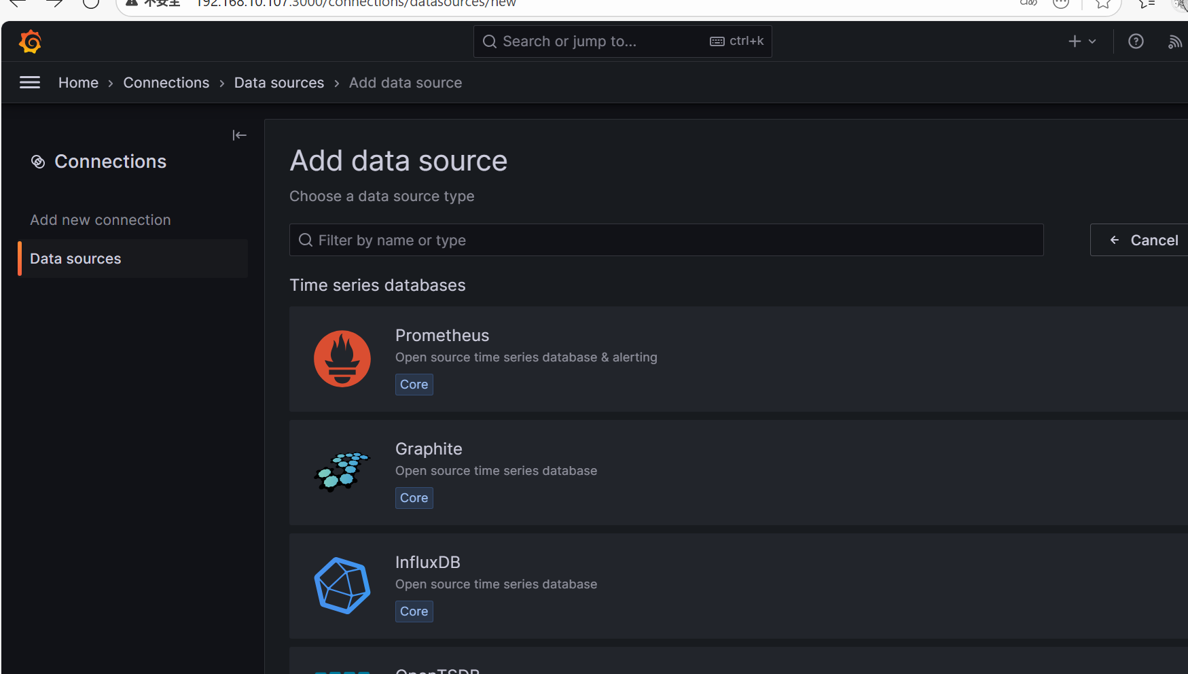Expand the plus menu dropdown chevron

[1092, 41]
